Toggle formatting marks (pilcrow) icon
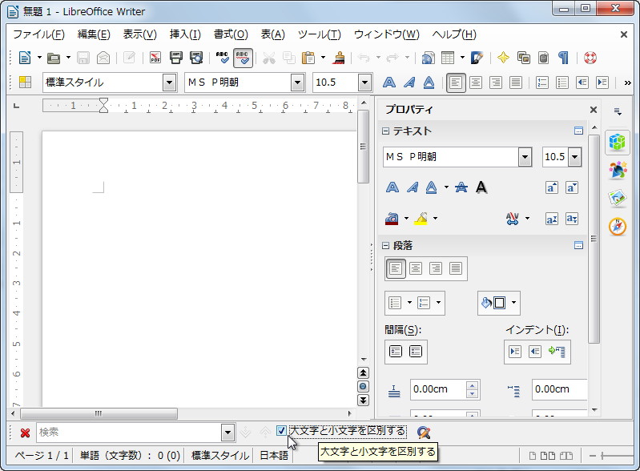Image resolution: width=640 pixels, height=471 pixels. coord(564,58)
